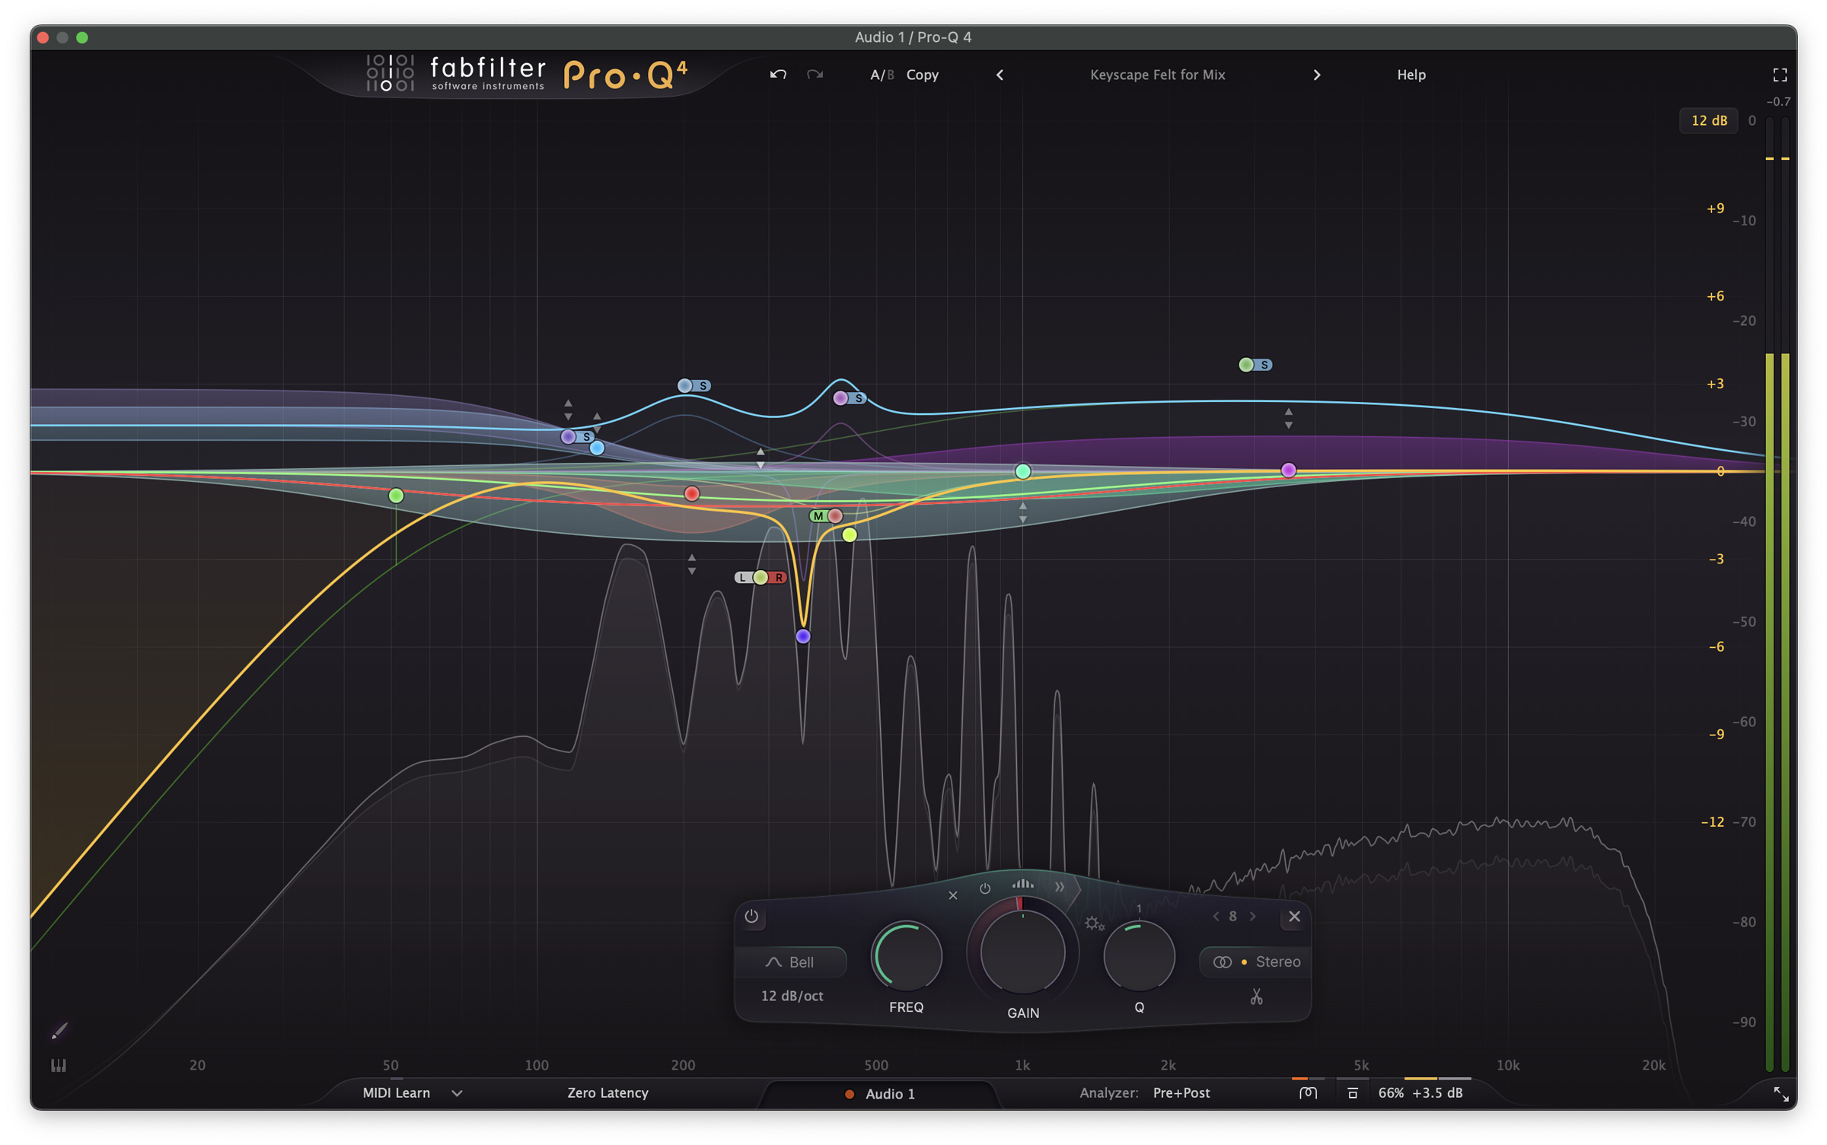
Task: Select the pencil EQ sketch tool
Action: [59, 1031]
